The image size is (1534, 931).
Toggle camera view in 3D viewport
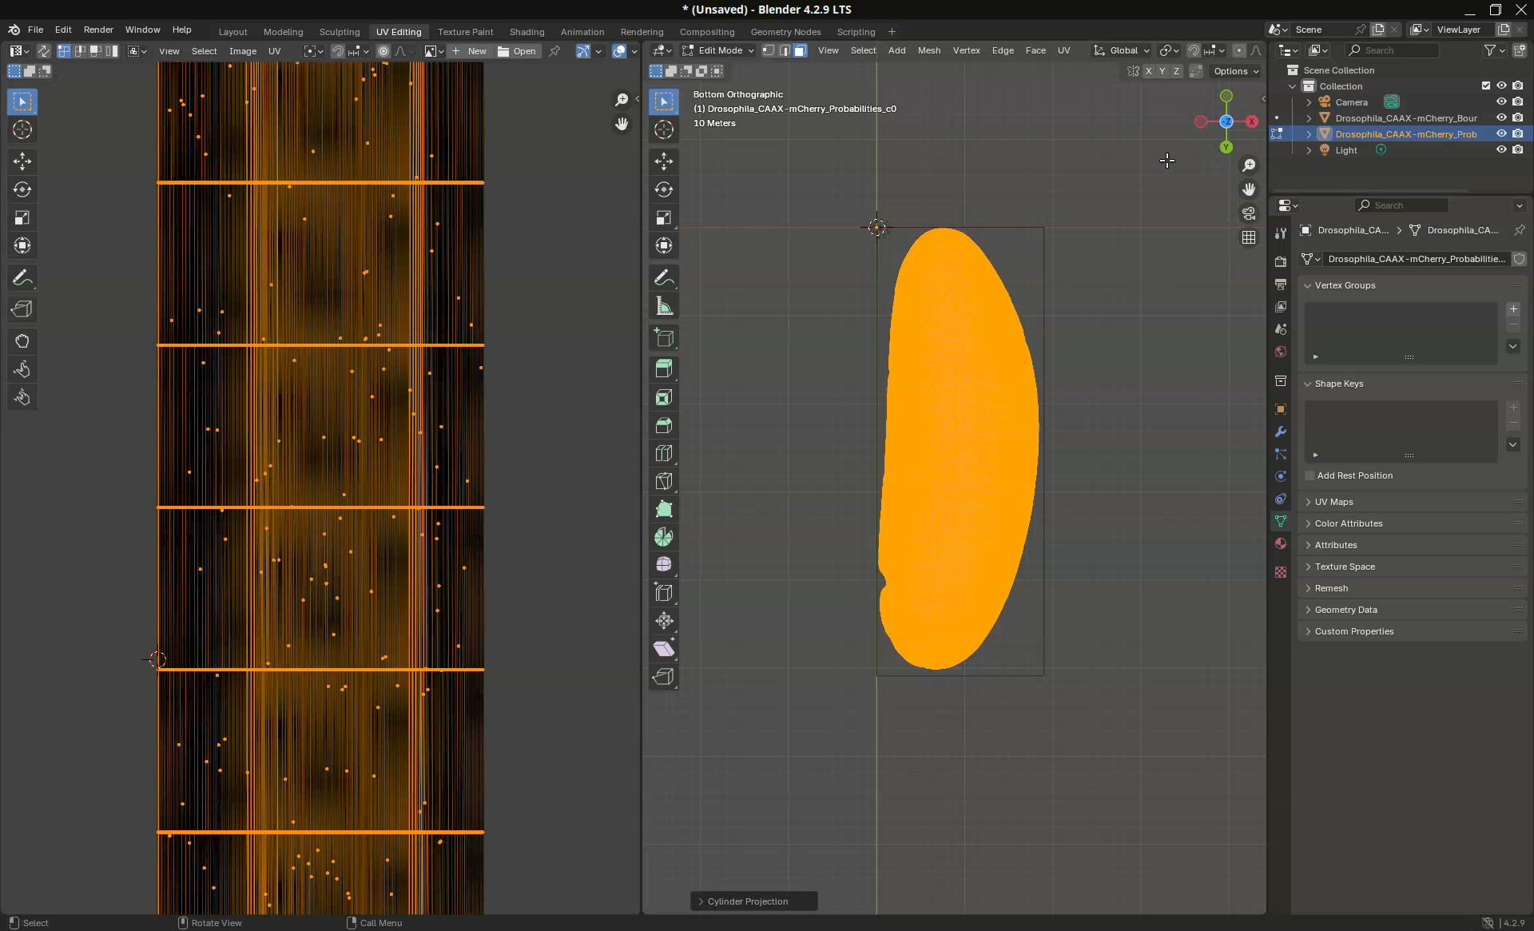[x=1248, y=213]
